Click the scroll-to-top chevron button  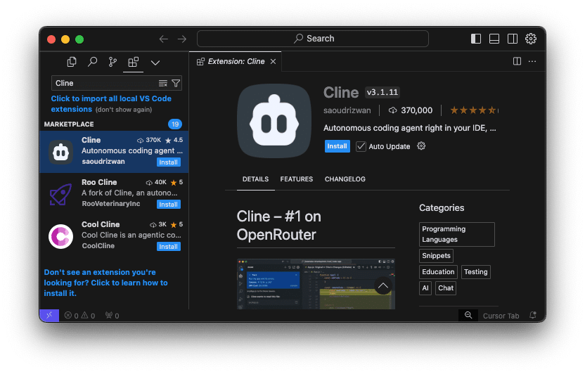click(383, 286)
